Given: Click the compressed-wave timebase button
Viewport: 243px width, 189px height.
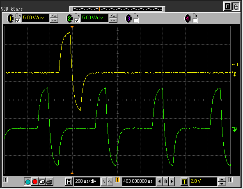Looking at the screenshot, I should (x=104, y=181).
